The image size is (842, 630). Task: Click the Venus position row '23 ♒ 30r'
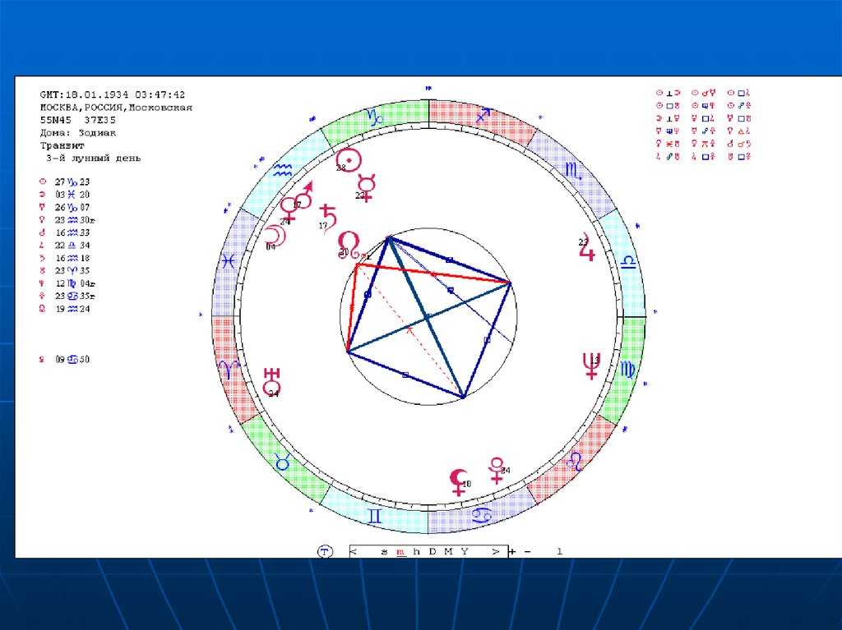(x=67, y=220)
